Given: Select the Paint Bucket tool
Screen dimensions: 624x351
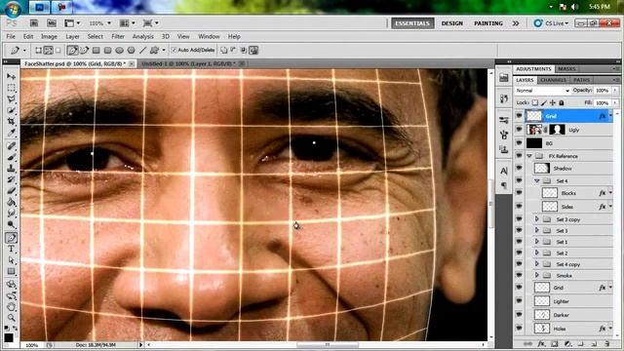Looking at the screenshot, I should (x=11, y=202).
